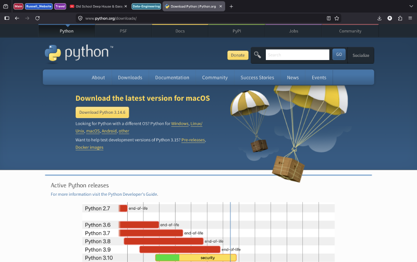Open the About menu
Screen dimensions: 417x262
pyautogui.click(x=98, y=77)
